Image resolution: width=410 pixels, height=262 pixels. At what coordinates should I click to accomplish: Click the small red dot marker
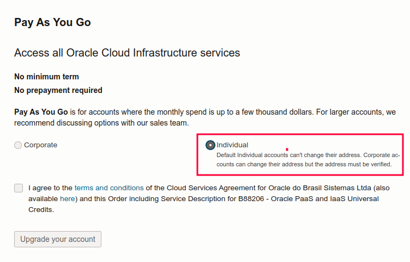click(x=287, y=149)
